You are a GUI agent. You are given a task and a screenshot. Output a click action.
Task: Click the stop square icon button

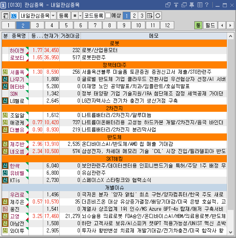tap(75, 16)
